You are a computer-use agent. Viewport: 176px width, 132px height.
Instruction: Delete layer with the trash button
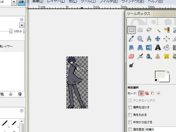point(20,94)
